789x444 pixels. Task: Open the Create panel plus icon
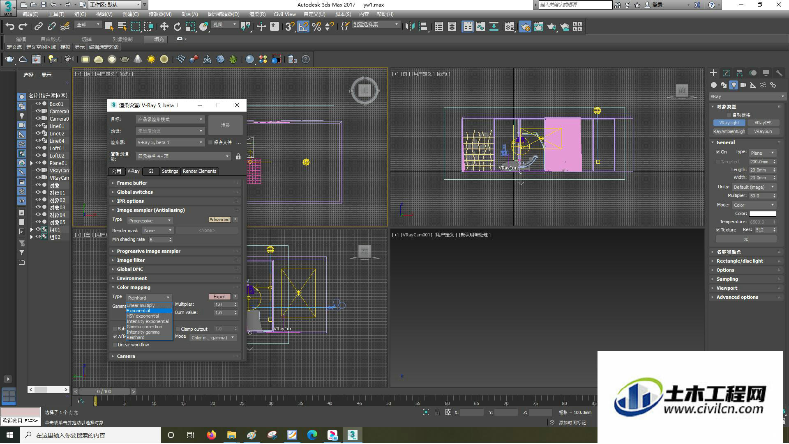tap(713, 73)
